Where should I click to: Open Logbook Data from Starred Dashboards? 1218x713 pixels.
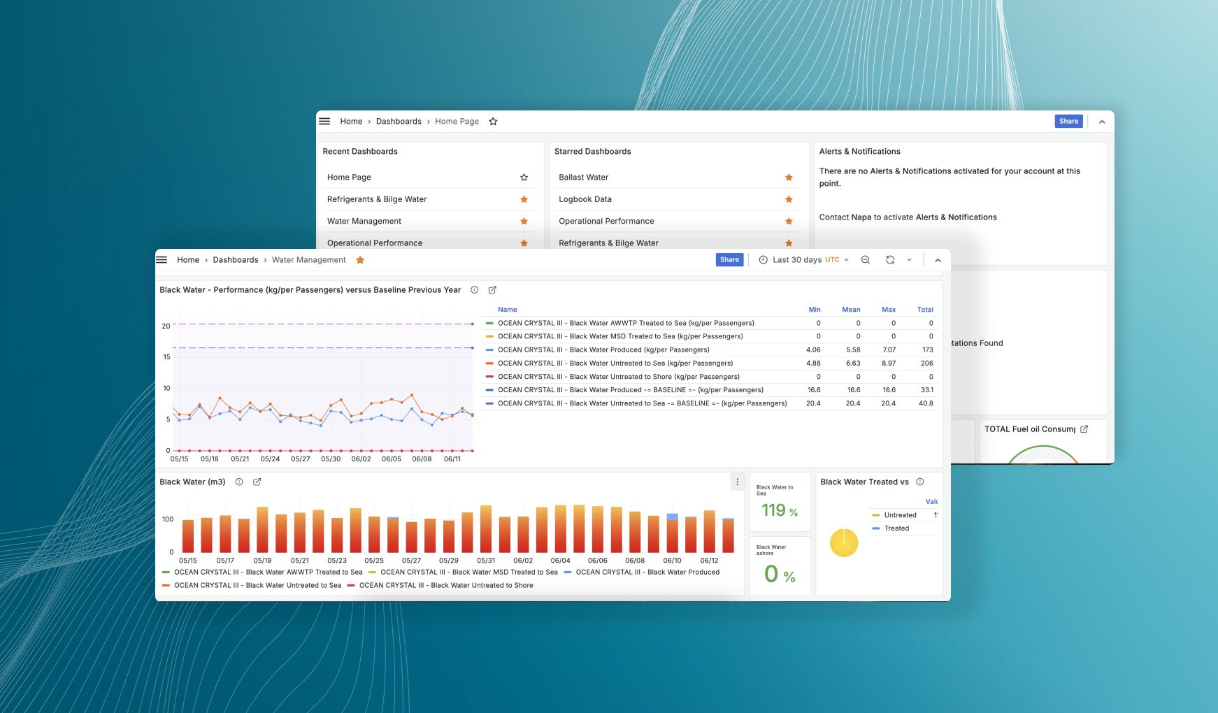(x=585, y=199)
